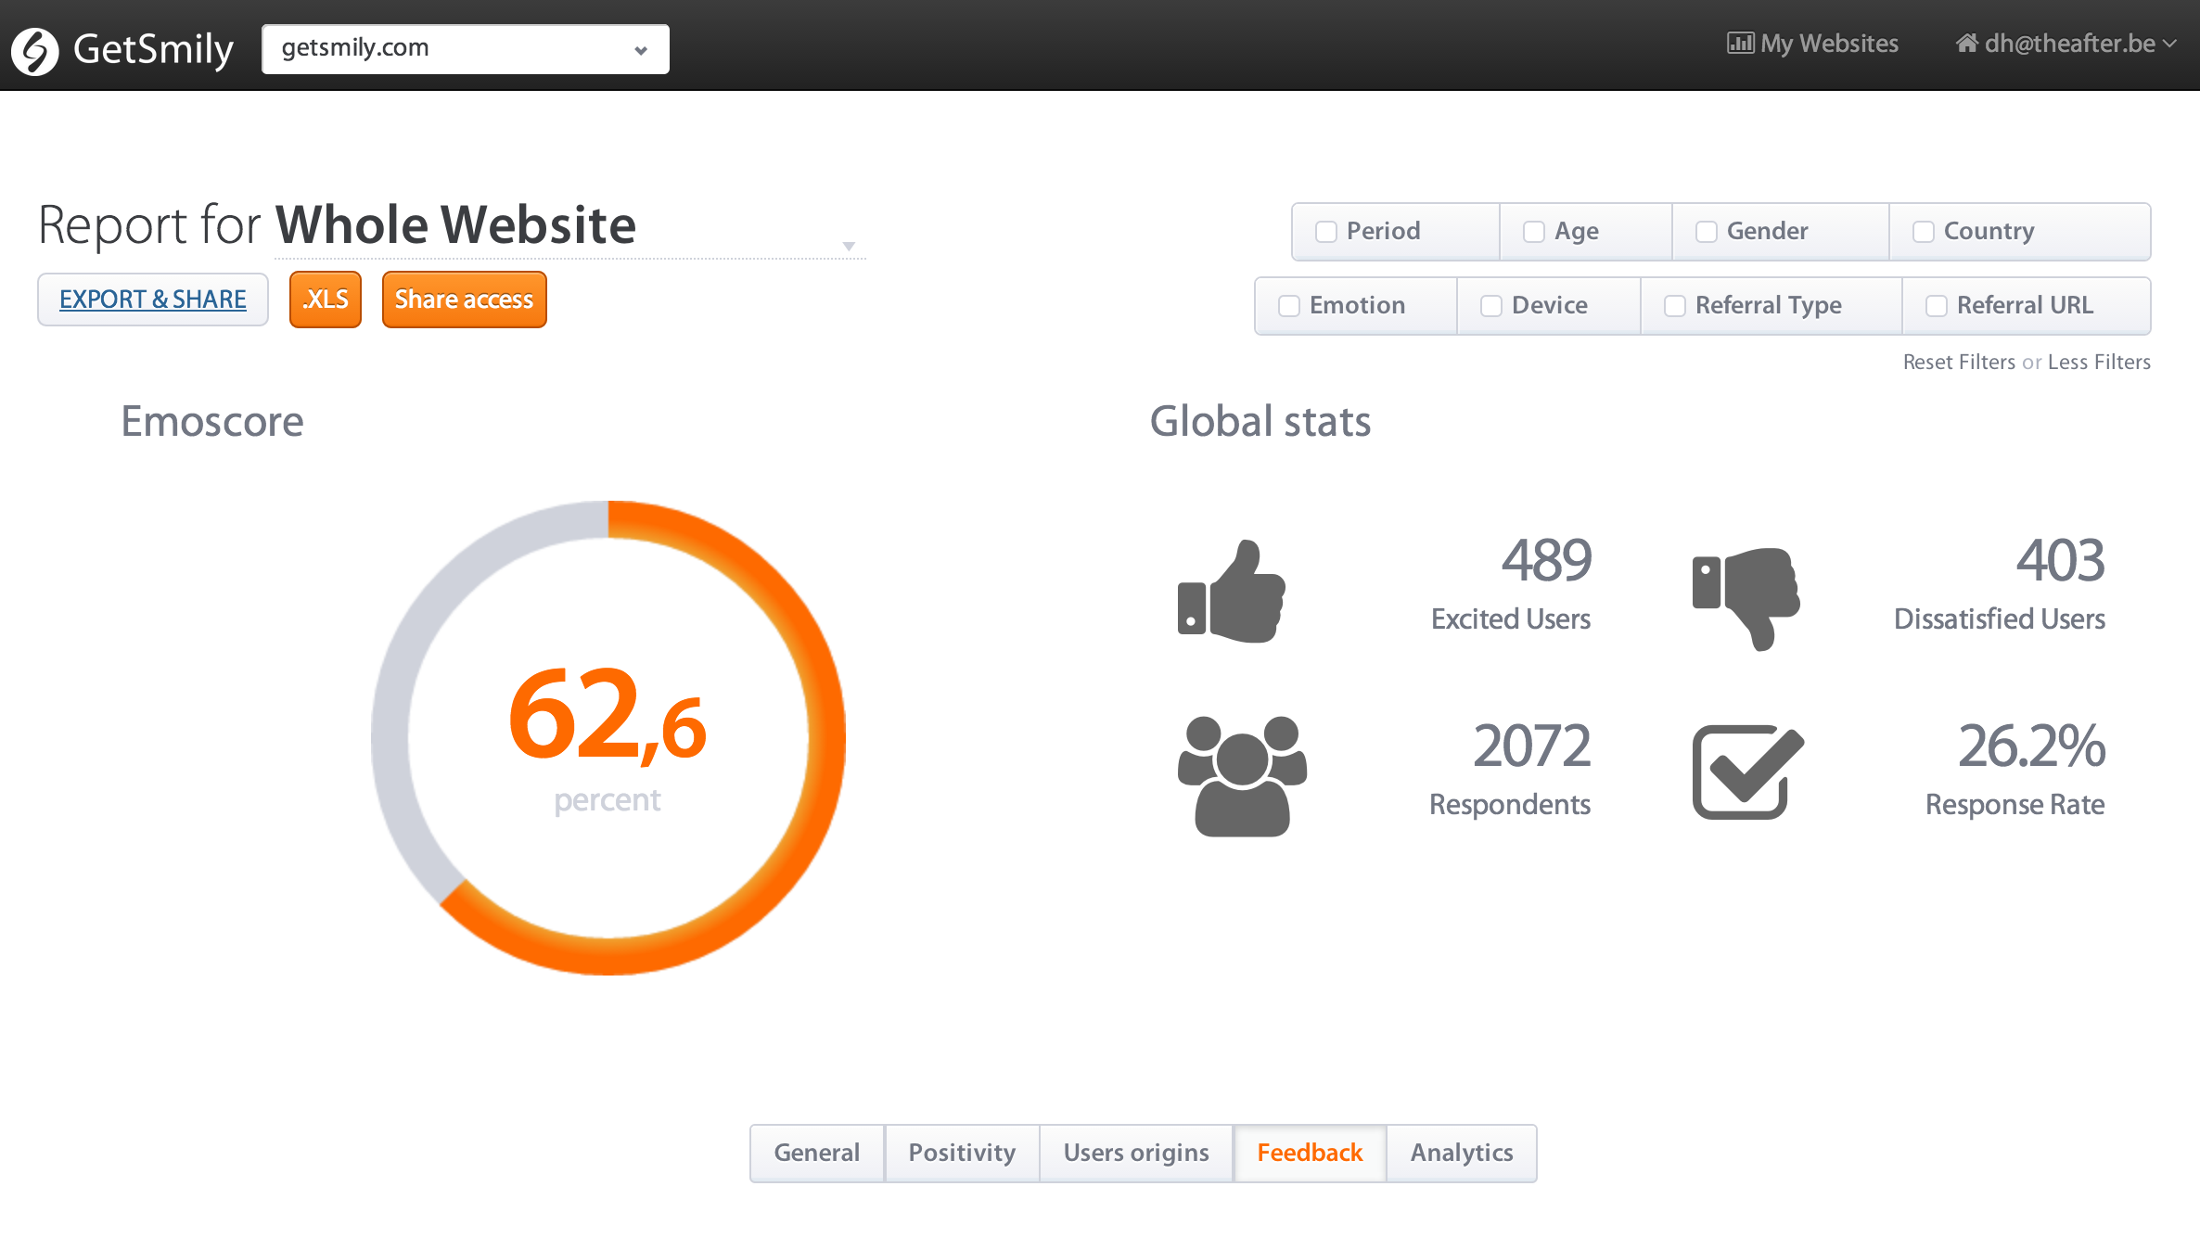Tick the Referral URL filter checkbox
The height and width of the screenshot is (1250, 2200).
[1937, 306]
